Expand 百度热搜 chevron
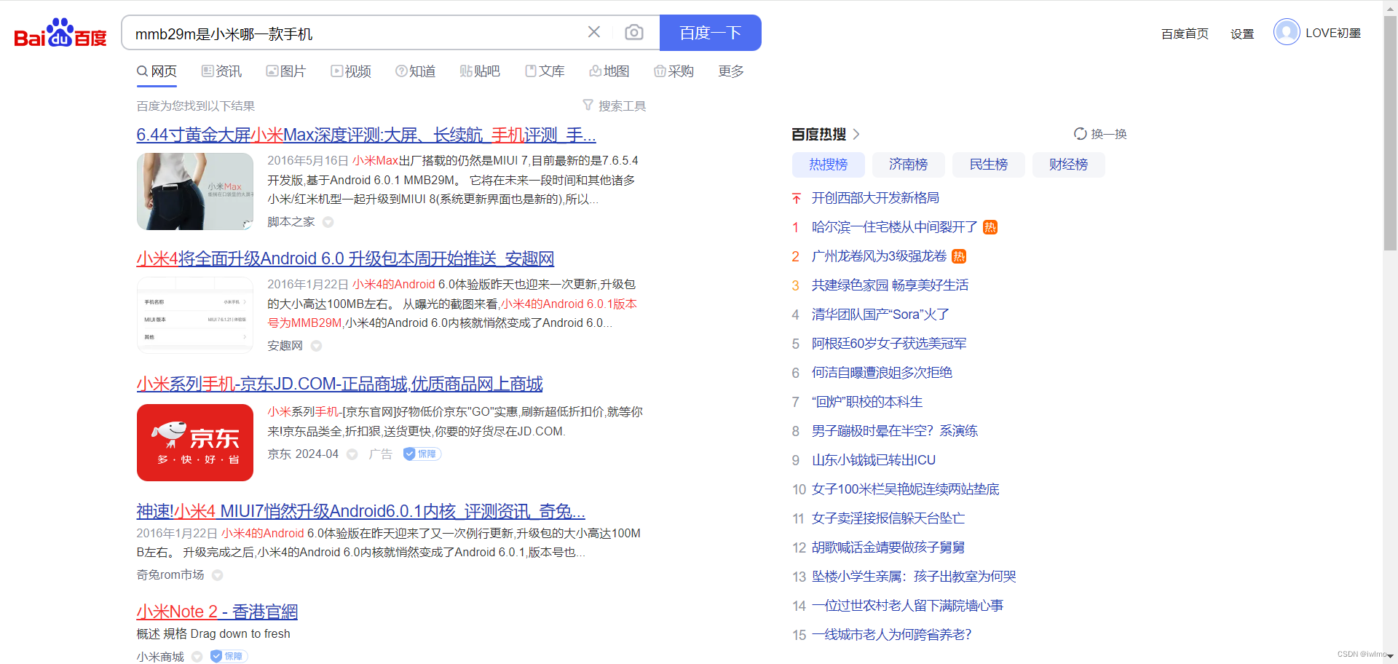Screen dimensions: 1398x664 click(x=856, y=134)
